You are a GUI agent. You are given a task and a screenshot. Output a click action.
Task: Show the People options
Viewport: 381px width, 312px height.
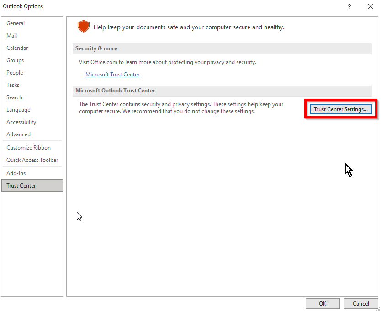pos(15,73)
